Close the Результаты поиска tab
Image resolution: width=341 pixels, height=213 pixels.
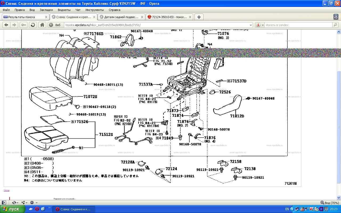(46, 17)
